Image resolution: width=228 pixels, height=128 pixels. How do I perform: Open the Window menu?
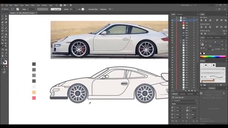click(45, 5)
